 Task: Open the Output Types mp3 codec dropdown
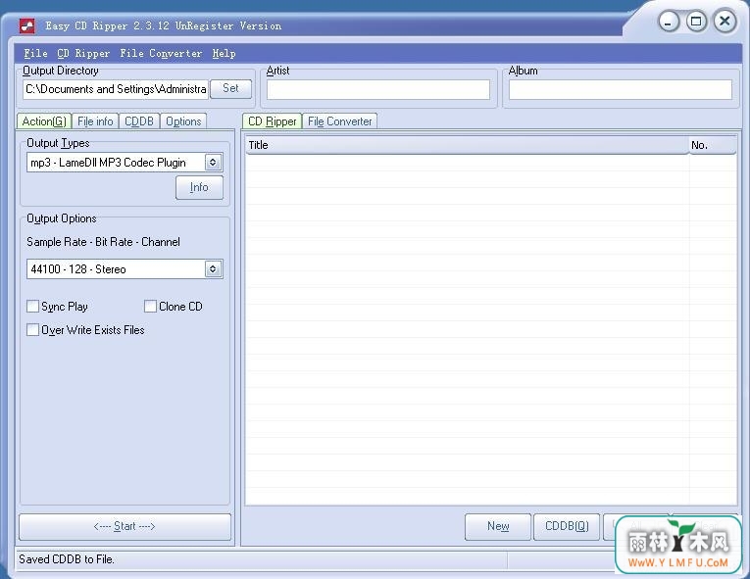tap(125, 163)
